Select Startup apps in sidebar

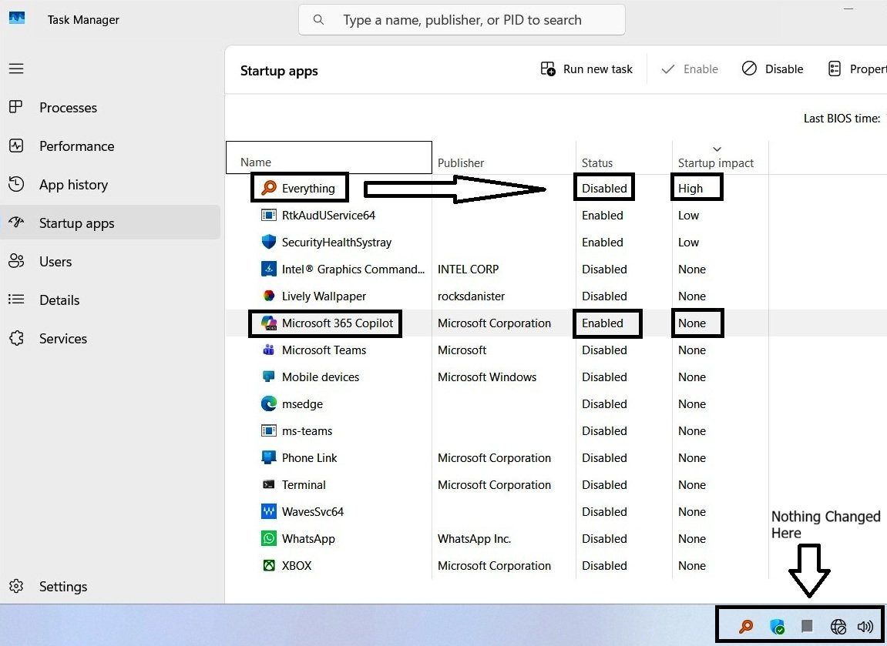(110, 223)
